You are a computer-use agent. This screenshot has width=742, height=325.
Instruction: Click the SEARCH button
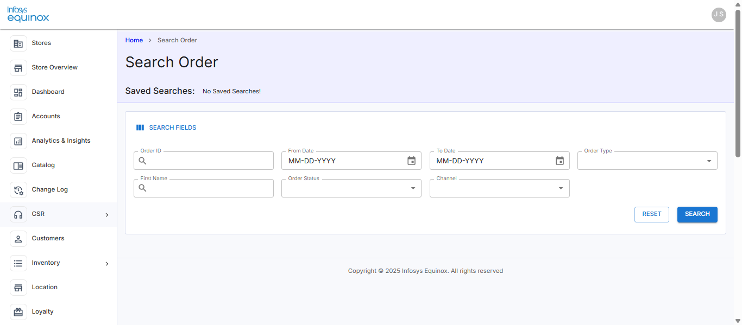pyautogui.click(x=697, y=214)
